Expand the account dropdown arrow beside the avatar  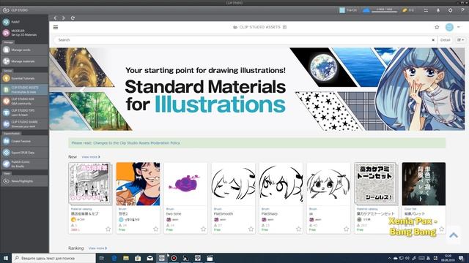coord(459,27)
